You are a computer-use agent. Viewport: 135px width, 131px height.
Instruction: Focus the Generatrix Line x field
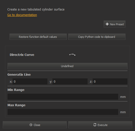(x=30, y=81)
